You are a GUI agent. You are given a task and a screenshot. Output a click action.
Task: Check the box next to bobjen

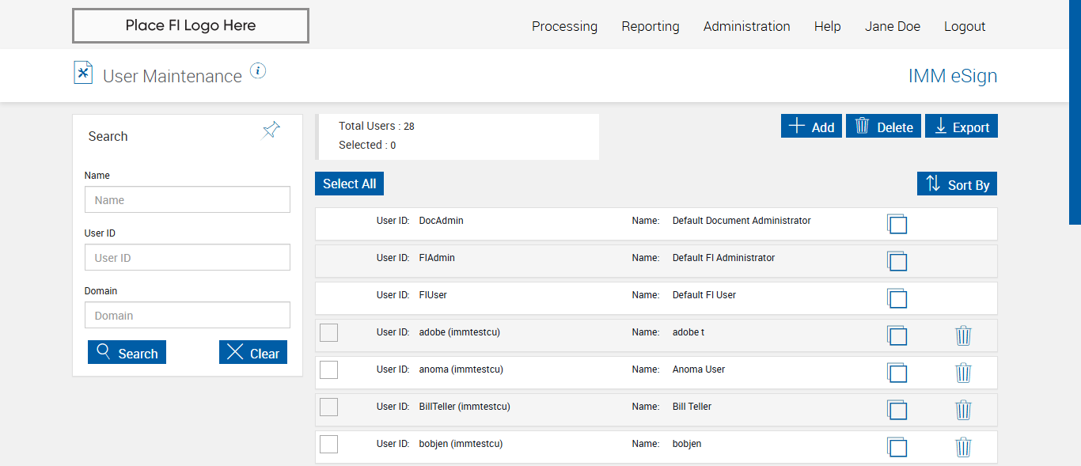click(328, 444)
